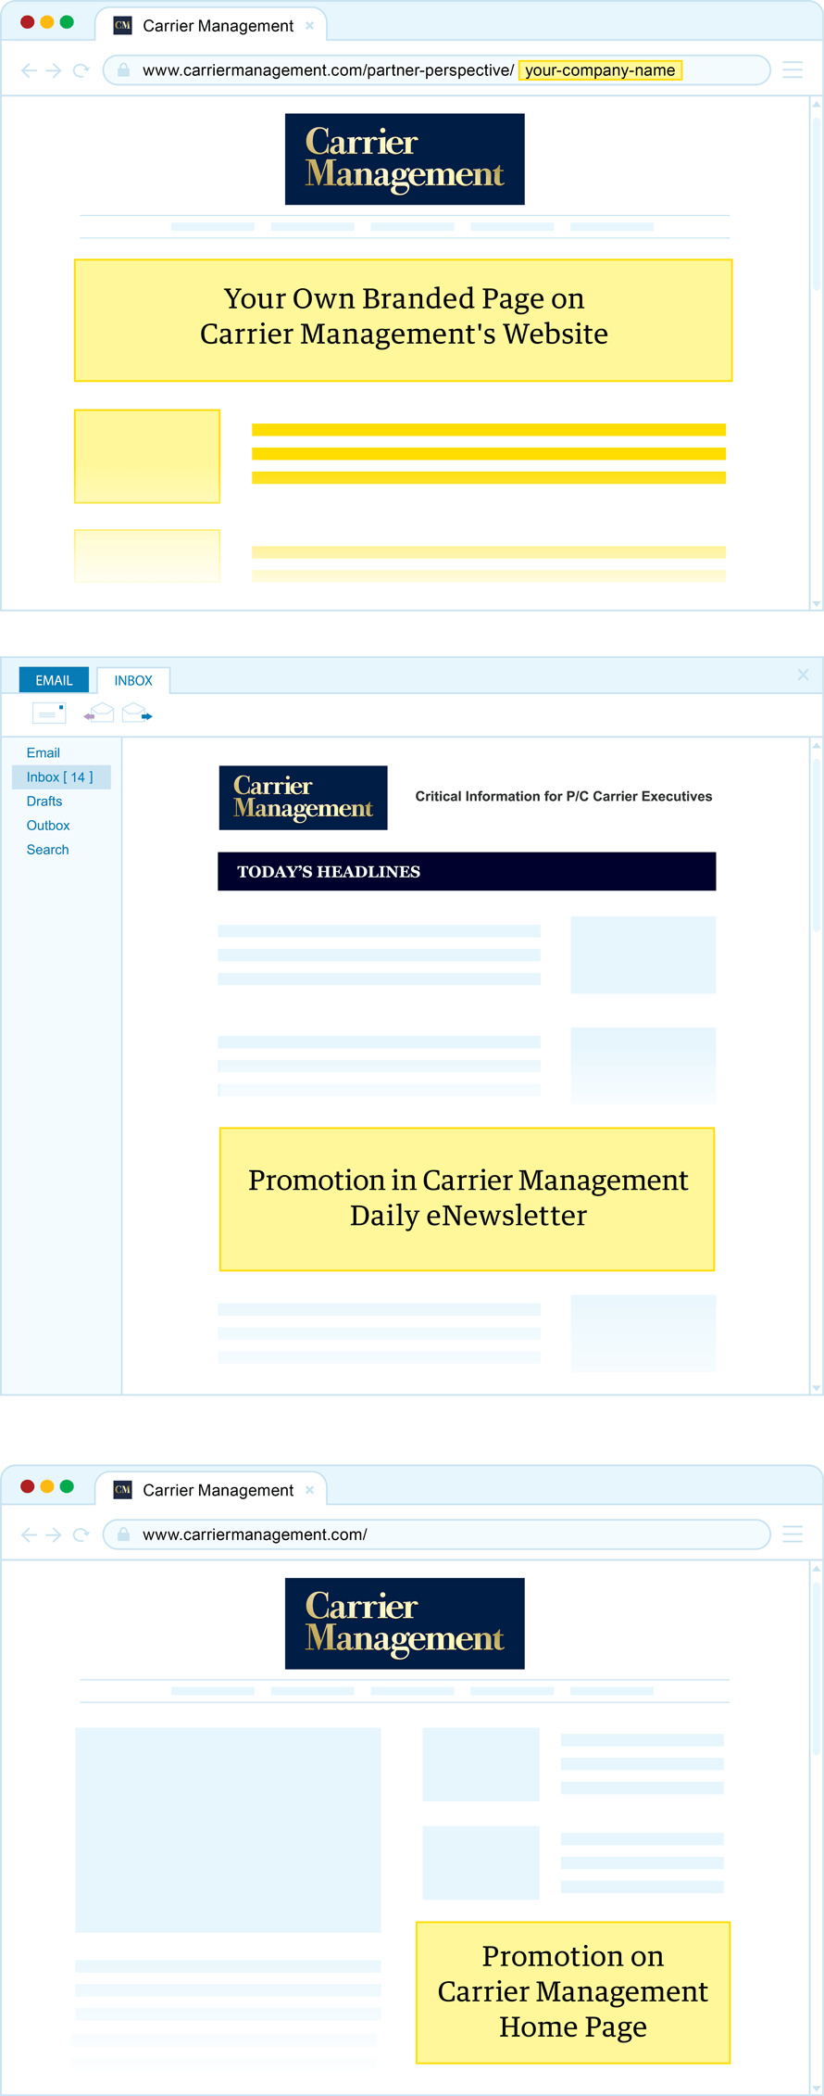Close the top Carrier Management browser tab
Viewport: 824px width, 2096px height.
pos(309,26)
